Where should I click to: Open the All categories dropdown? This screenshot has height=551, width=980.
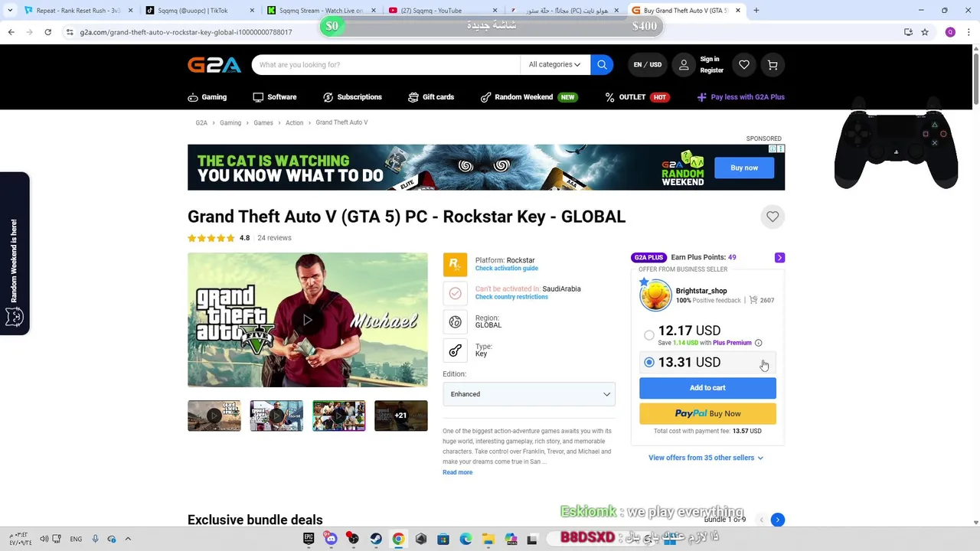(x=554, y=65)
